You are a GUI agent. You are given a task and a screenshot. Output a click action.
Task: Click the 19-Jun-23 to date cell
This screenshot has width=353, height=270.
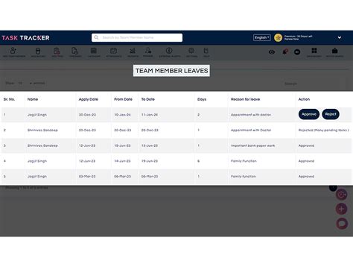click(x=150, y=161)
